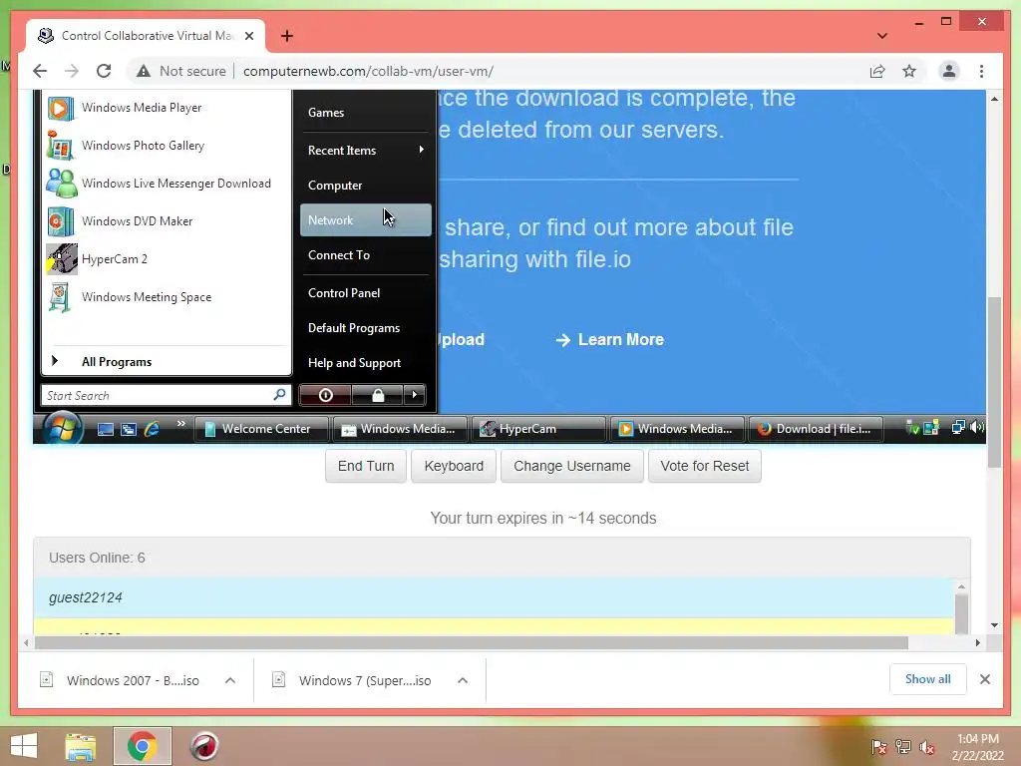Click Not secure warning indicator
Screen dimensions: 1021x766
point(181,71)
